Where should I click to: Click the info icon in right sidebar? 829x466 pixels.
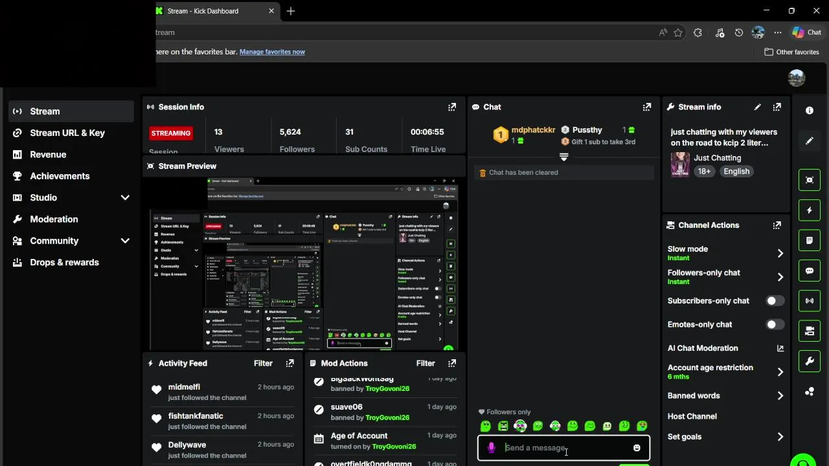[x=810, y=111]
